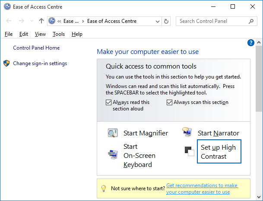Click the Narrator speech bubble icon
Image resolution: width=263 pixels, height=201 pixels.
(x=187, y=132)
